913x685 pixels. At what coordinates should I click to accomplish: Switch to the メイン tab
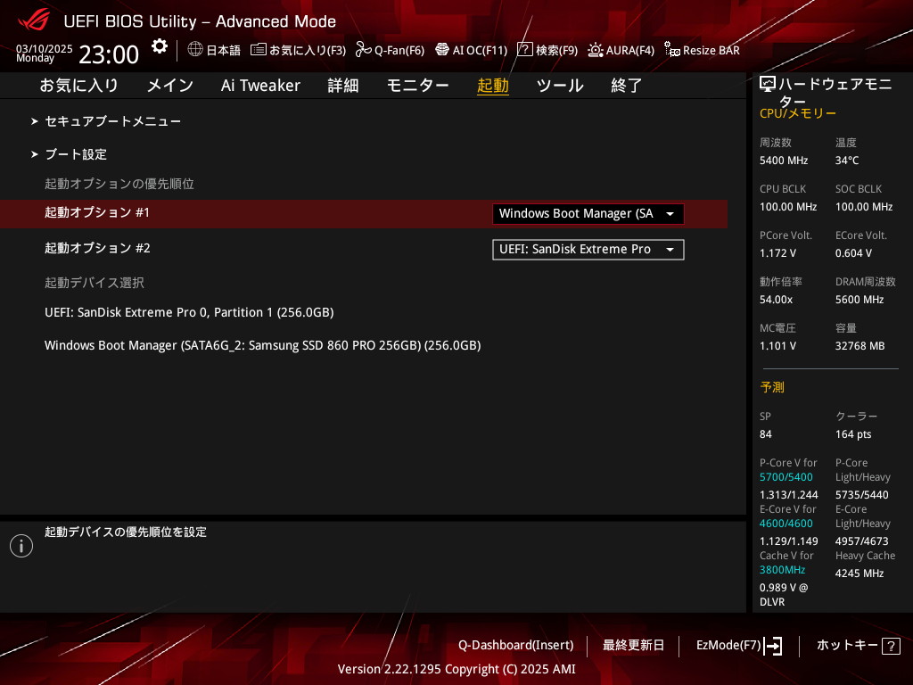tap(170, 86)
